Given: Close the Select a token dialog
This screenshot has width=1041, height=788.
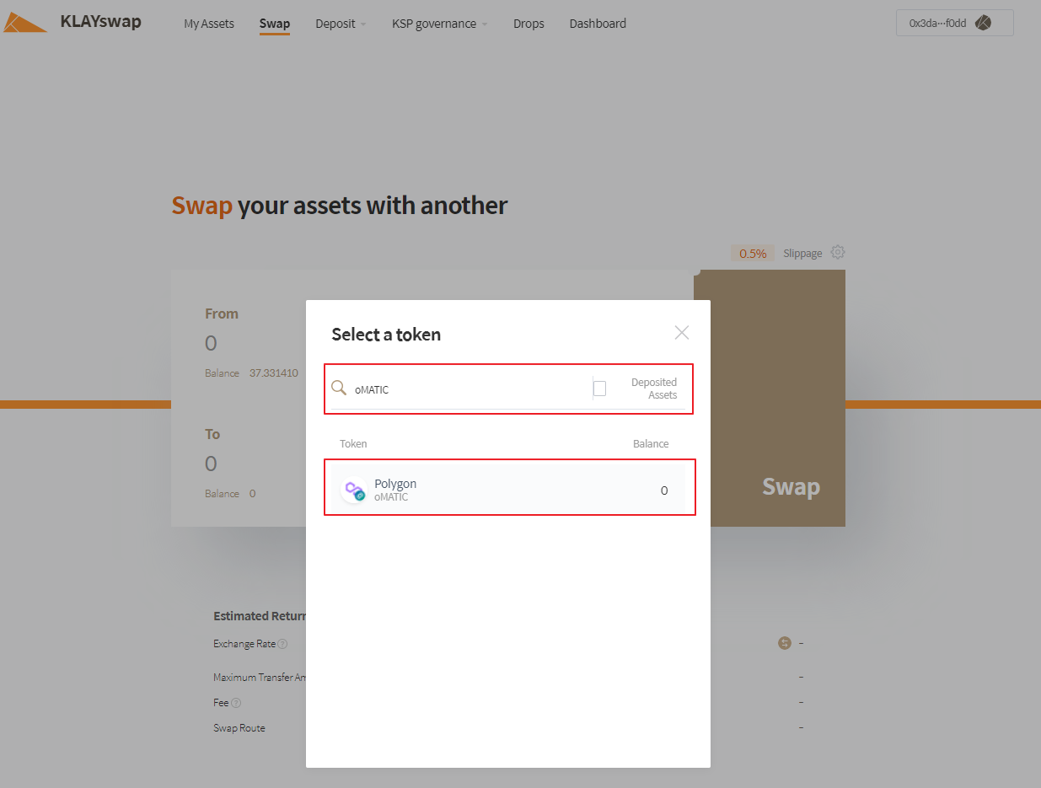Looking at the screenshot, I should [x=682, y=333].
